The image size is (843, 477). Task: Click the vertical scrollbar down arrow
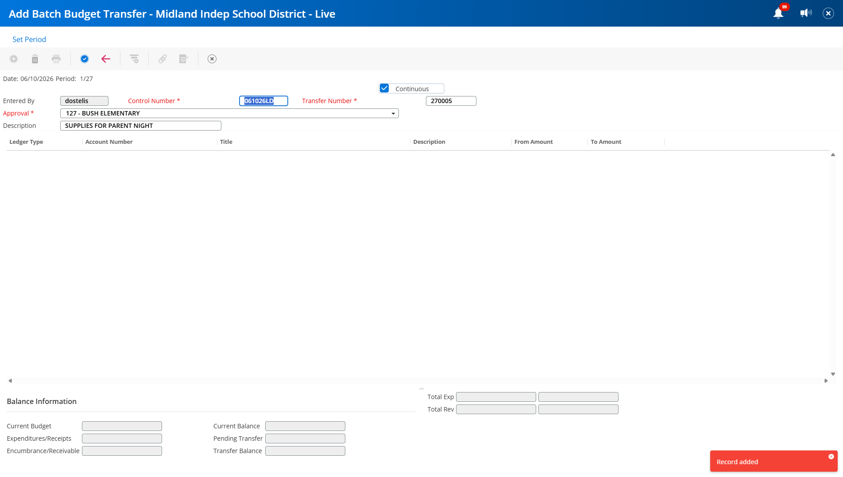[x=833, y=374]
